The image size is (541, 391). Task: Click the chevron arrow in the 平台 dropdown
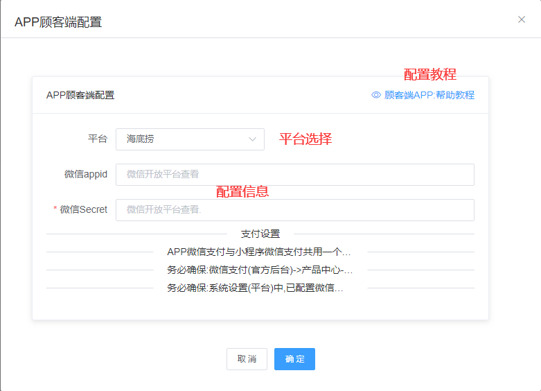[x=252, y=139]
